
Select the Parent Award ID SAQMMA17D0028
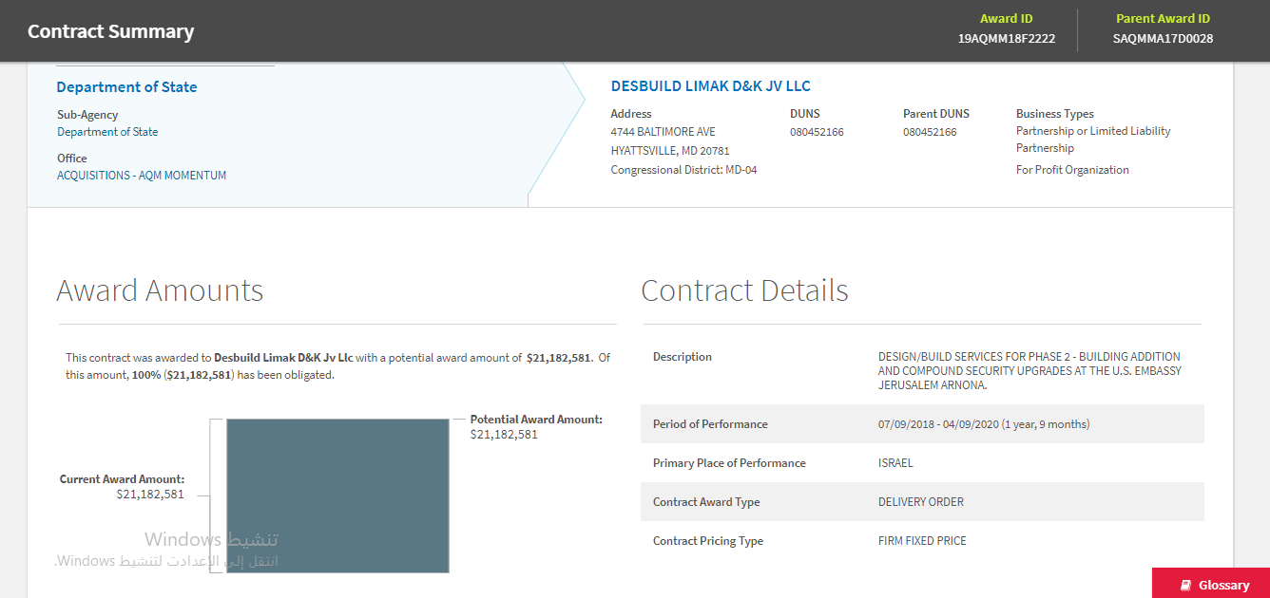click(1163, 39)
